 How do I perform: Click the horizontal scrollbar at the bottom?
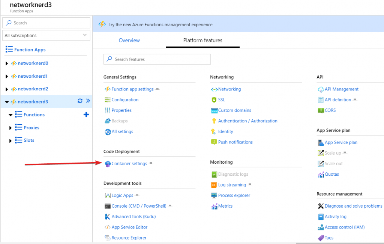[340, 243]
